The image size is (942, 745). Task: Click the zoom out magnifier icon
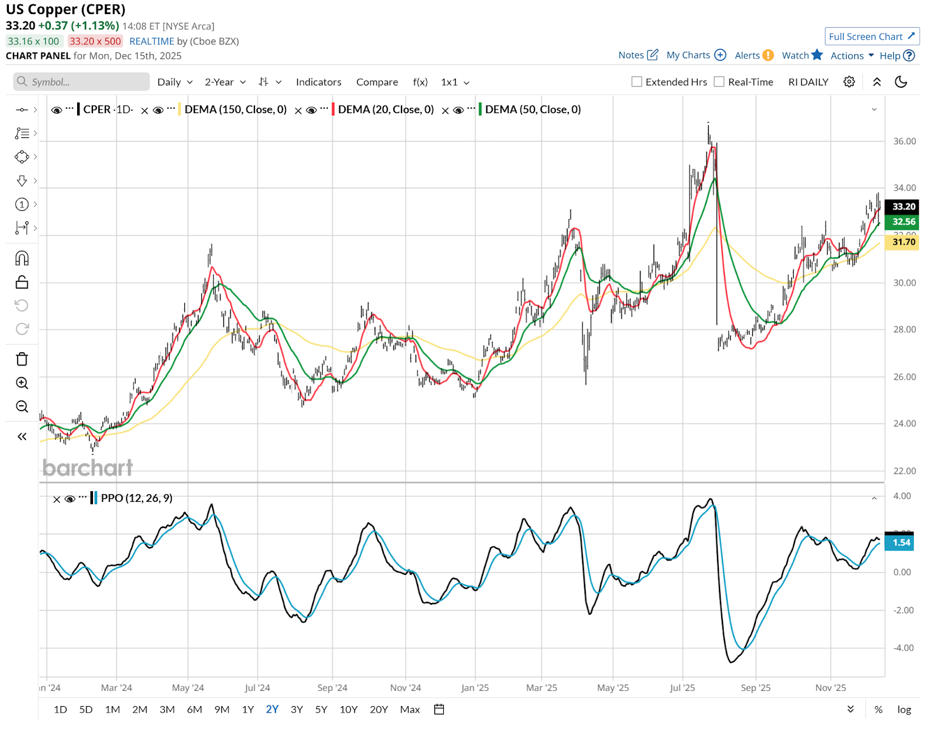point(22,406)
